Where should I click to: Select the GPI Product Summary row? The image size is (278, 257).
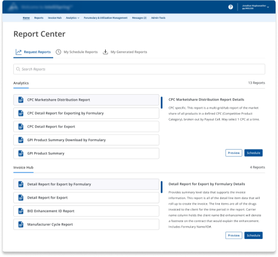[86, 153]
